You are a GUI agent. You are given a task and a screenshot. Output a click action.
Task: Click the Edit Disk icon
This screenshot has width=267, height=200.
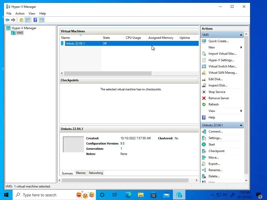coord(204,79)
